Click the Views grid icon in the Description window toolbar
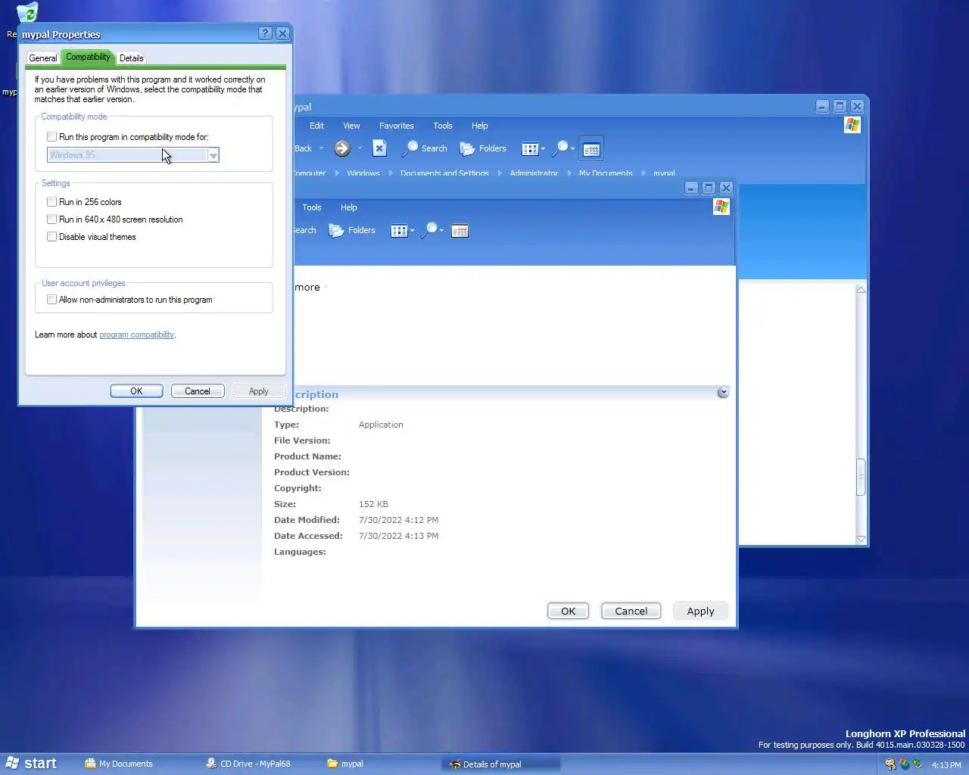The height and width of the screenshot is (775, 969). 398,231
